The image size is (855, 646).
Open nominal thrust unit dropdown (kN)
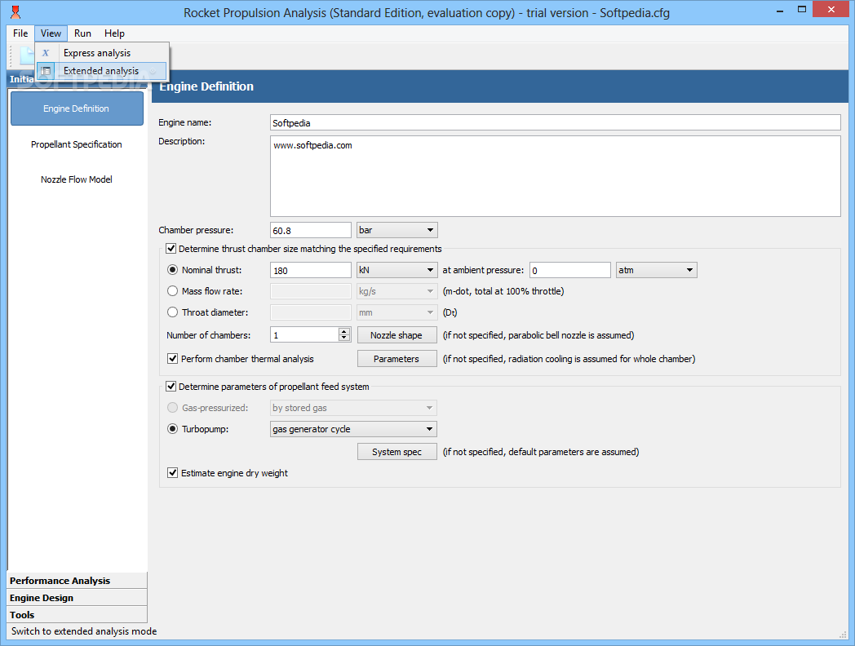pyautogui.click(x=397, y=270)
